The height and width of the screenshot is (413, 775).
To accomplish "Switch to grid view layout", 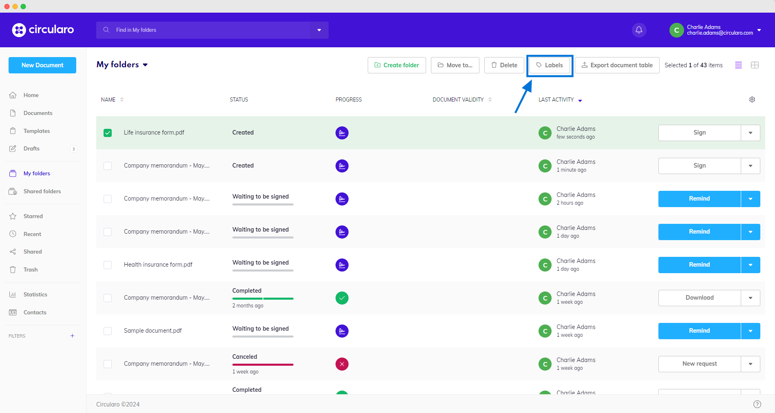I will pos(755,65).
